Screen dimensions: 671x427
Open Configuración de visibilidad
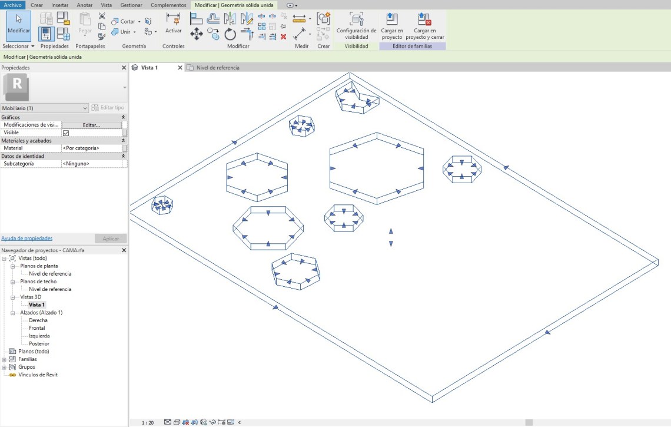coord(356,19)
